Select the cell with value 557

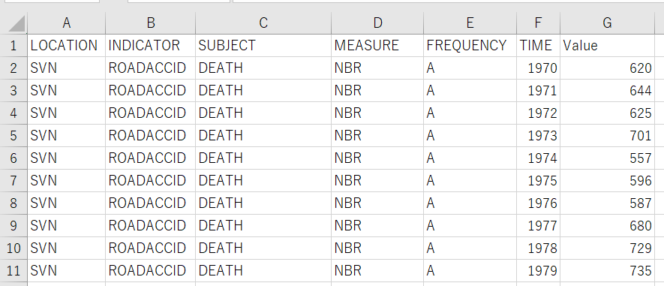click(607, 158)
